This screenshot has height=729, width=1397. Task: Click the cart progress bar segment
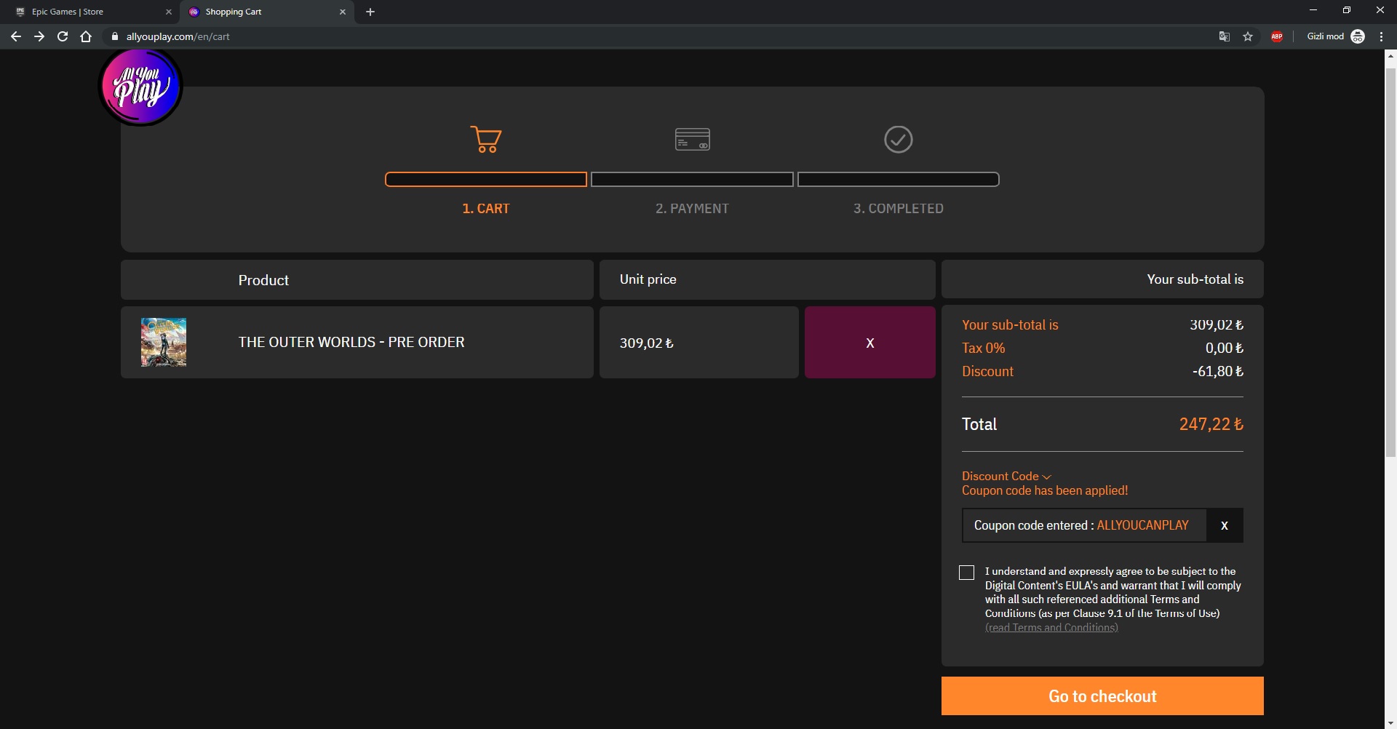[x=486, y=179]
